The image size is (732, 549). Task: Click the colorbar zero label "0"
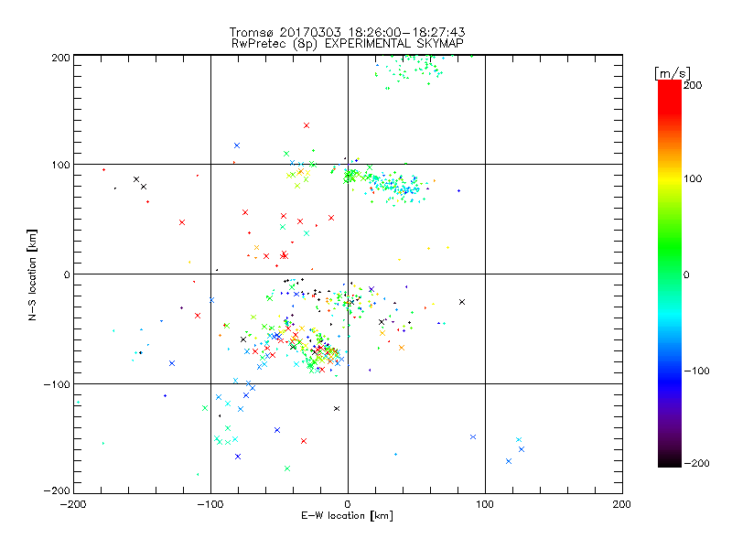[x=686, y=274]
